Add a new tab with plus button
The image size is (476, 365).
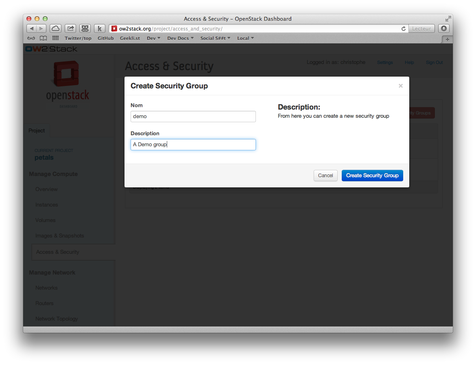447,39
